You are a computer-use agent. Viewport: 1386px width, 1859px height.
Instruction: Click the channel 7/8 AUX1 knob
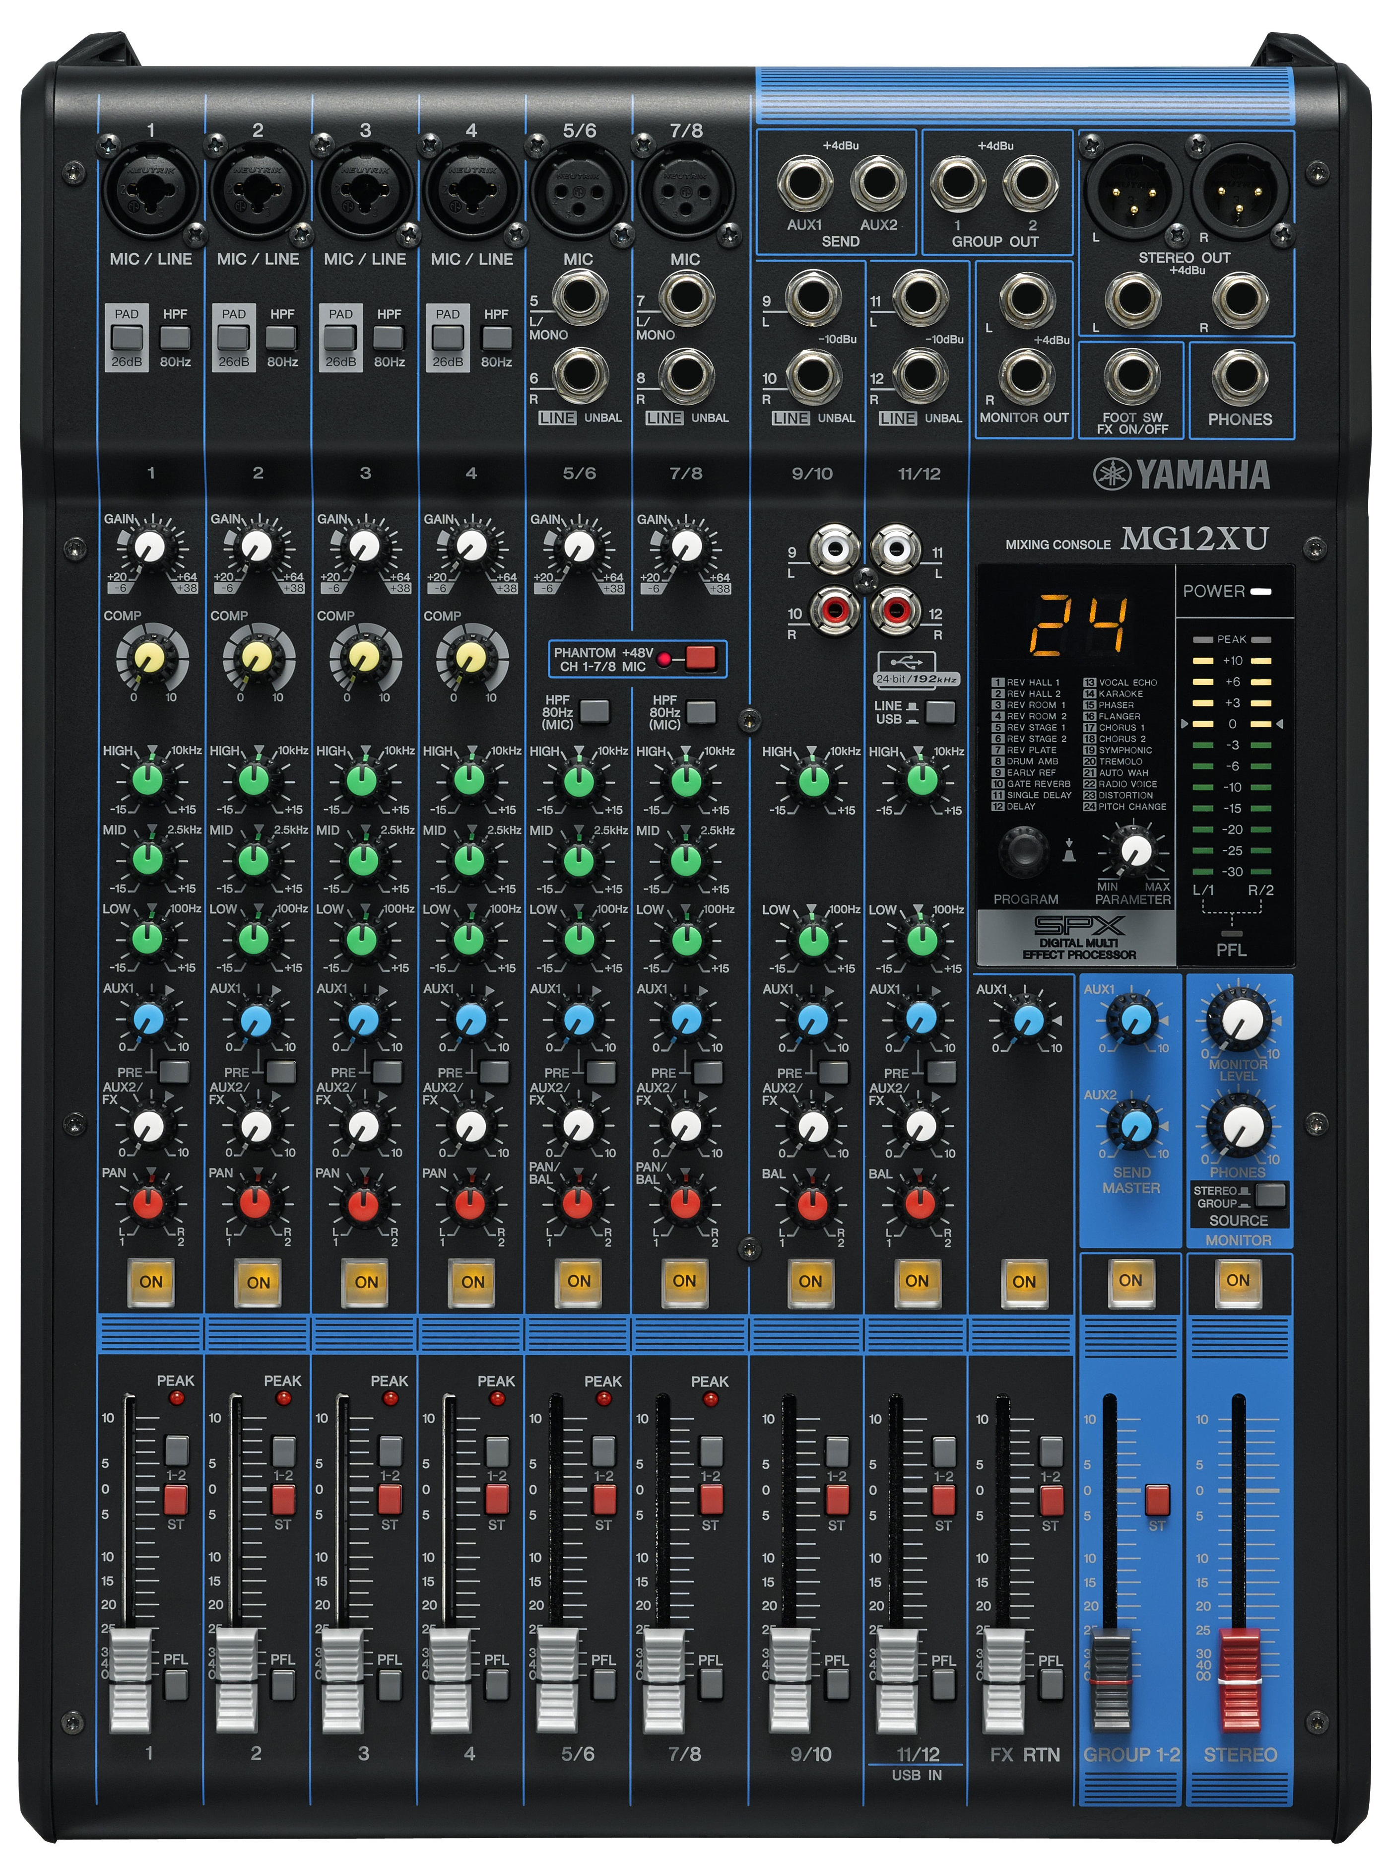tap(685, 1020)
